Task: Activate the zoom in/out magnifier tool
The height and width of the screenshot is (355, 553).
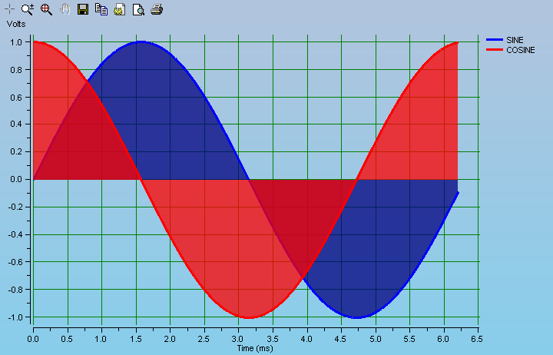Action: (x=28, y=9)
